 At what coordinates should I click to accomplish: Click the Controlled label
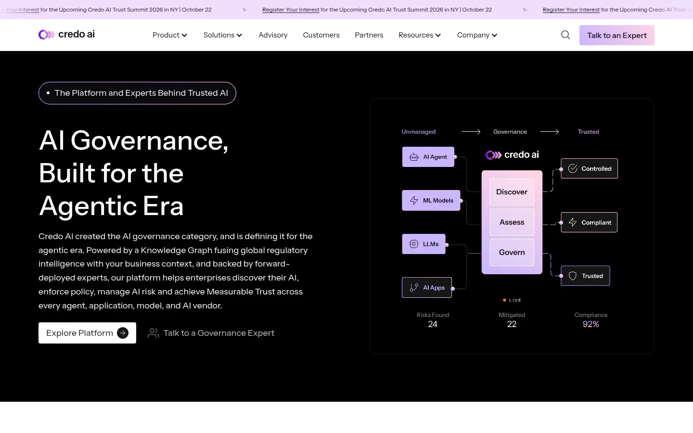pyautogui.click(x=596, y=168)
